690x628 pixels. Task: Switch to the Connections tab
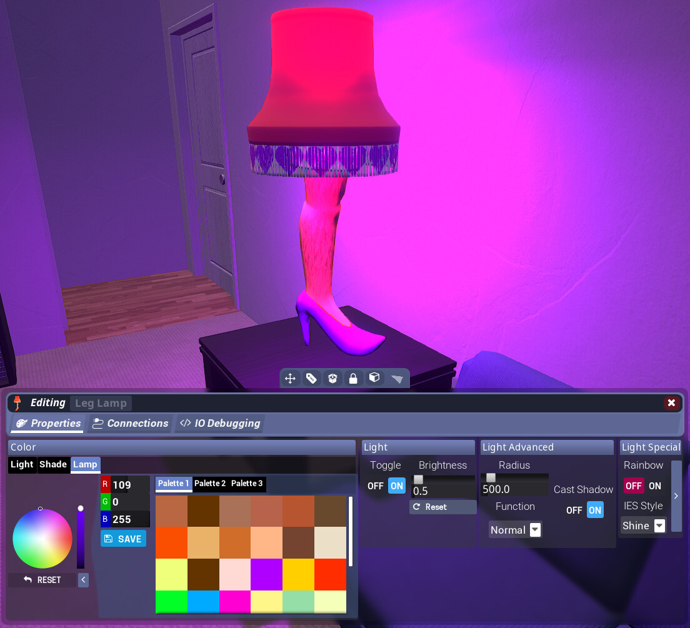[x=130, y=423]
